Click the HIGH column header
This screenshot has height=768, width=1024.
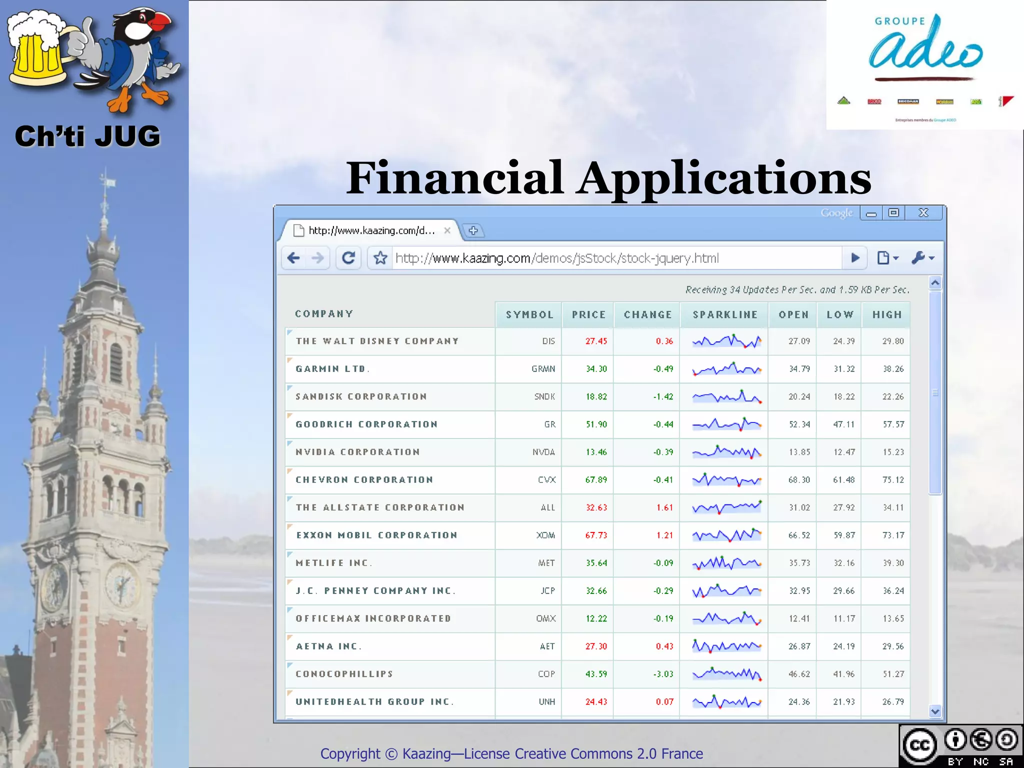click(x=886, y=315)
